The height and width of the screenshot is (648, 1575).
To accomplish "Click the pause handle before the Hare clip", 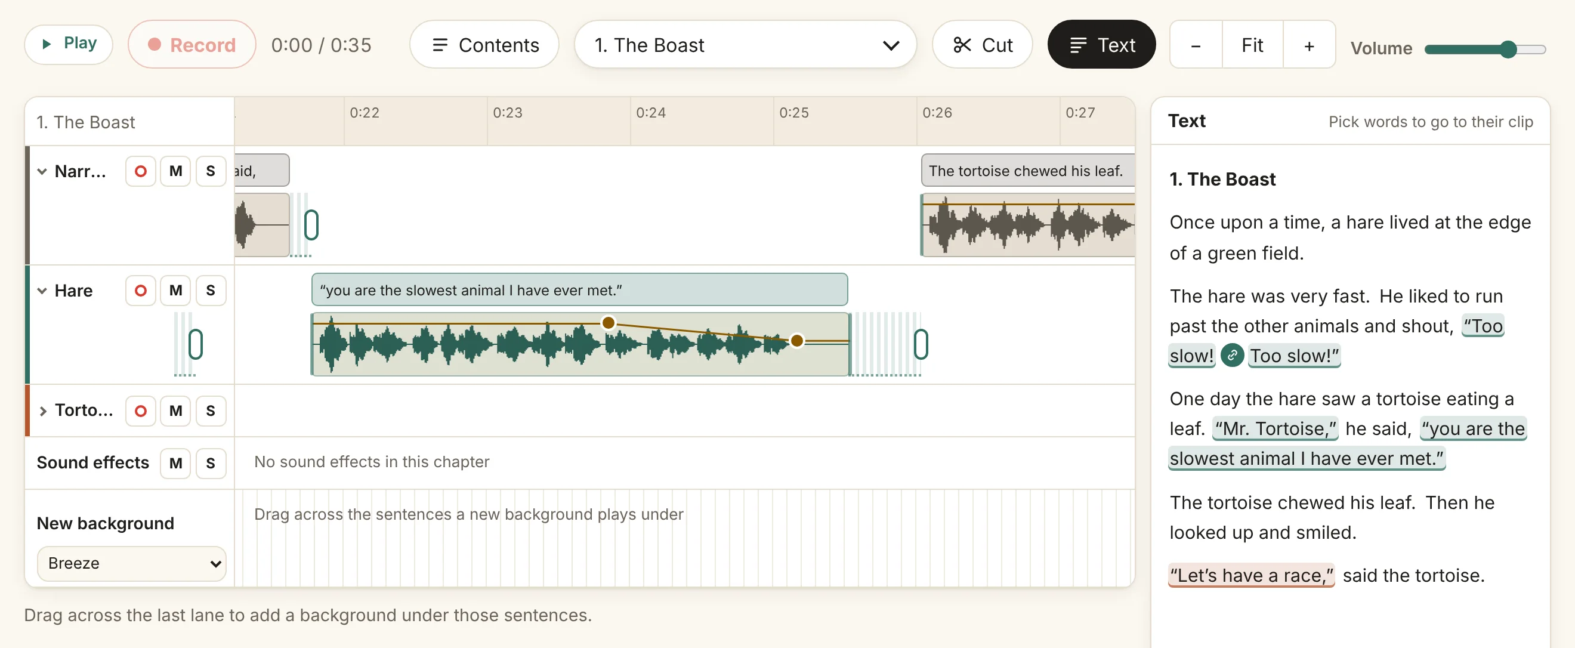I will [195, 344].
